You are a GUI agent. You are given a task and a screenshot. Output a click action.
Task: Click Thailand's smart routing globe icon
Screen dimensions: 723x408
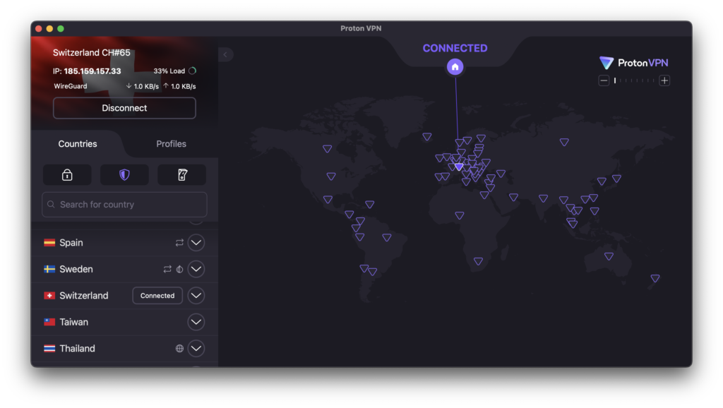[x=179, y=349]
